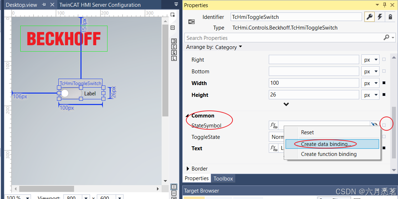Click the marker checkbox for Right property
398x199 pixels.
point(384,59)
